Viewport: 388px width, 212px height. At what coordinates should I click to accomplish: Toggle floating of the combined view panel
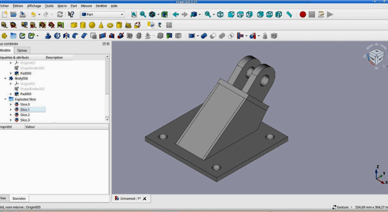pos(104,44)
